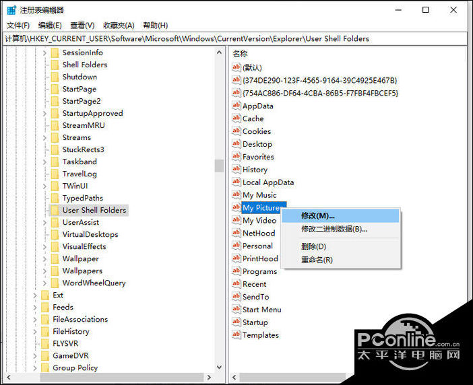Select the {754AC886-DF64-4CBA-86B5-F7FBF4FBCEF5} value
This screenshot has width=473, height=385.
(x=320, y=93)
